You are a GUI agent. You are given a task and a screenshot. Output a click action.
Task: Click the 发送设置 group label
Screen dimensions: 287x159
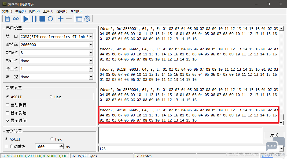pyautogui.click(x=14, y=131)
